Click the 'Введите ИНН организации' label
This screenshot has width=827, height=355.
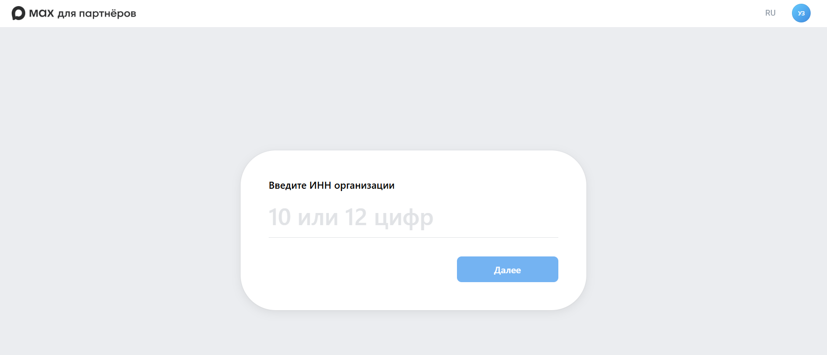[x=331, y=185]
